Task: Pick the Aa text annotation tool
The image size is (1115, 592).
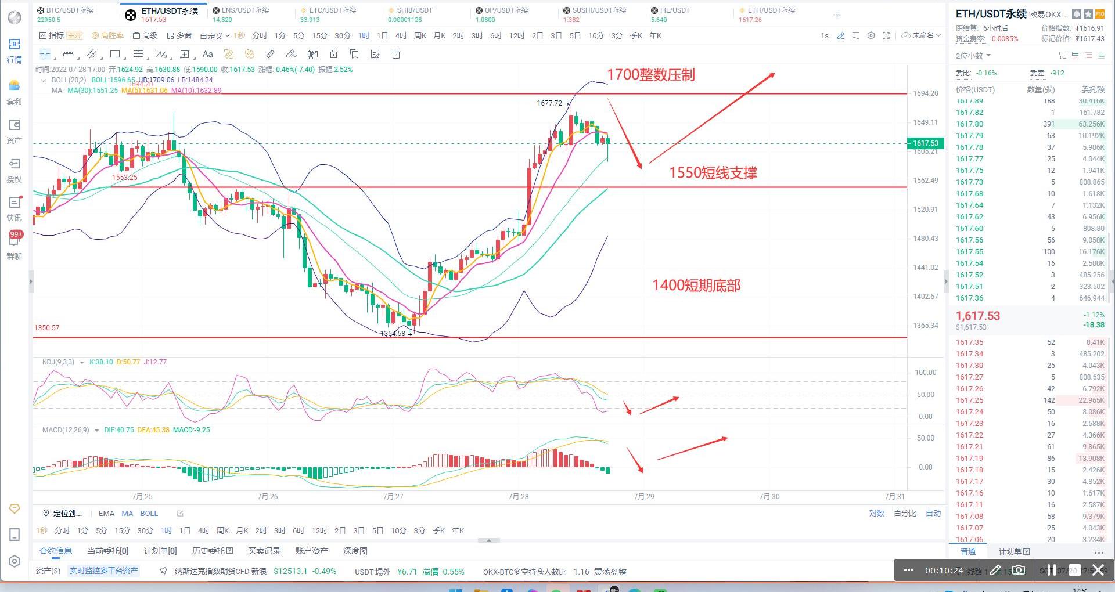Action: click(207, 55)
